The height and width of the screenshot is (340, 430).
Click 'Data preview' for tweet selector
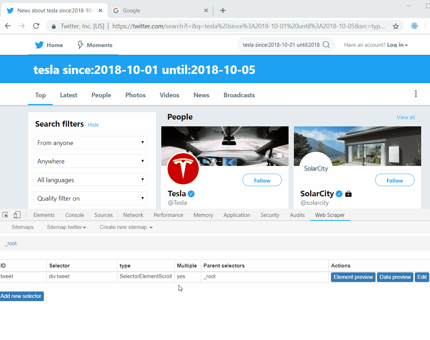(x=395, y=277)
